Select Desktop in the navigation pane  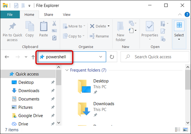pyautogui.click(x=26, y=82)
